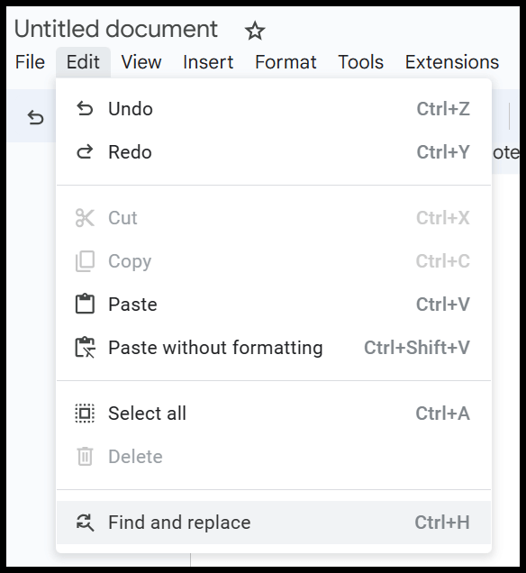Click the clipboard Paste icon
The width and height of the screenshot is (526, 573).
85,304
